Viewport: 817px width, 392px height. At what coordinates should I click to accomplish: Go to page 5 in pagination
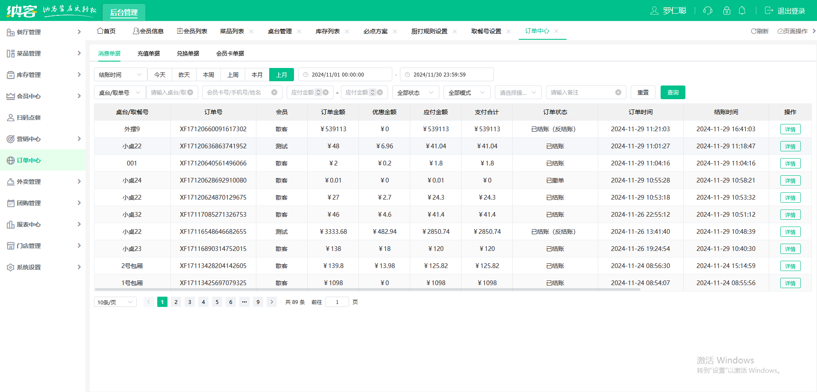[217, 302]
